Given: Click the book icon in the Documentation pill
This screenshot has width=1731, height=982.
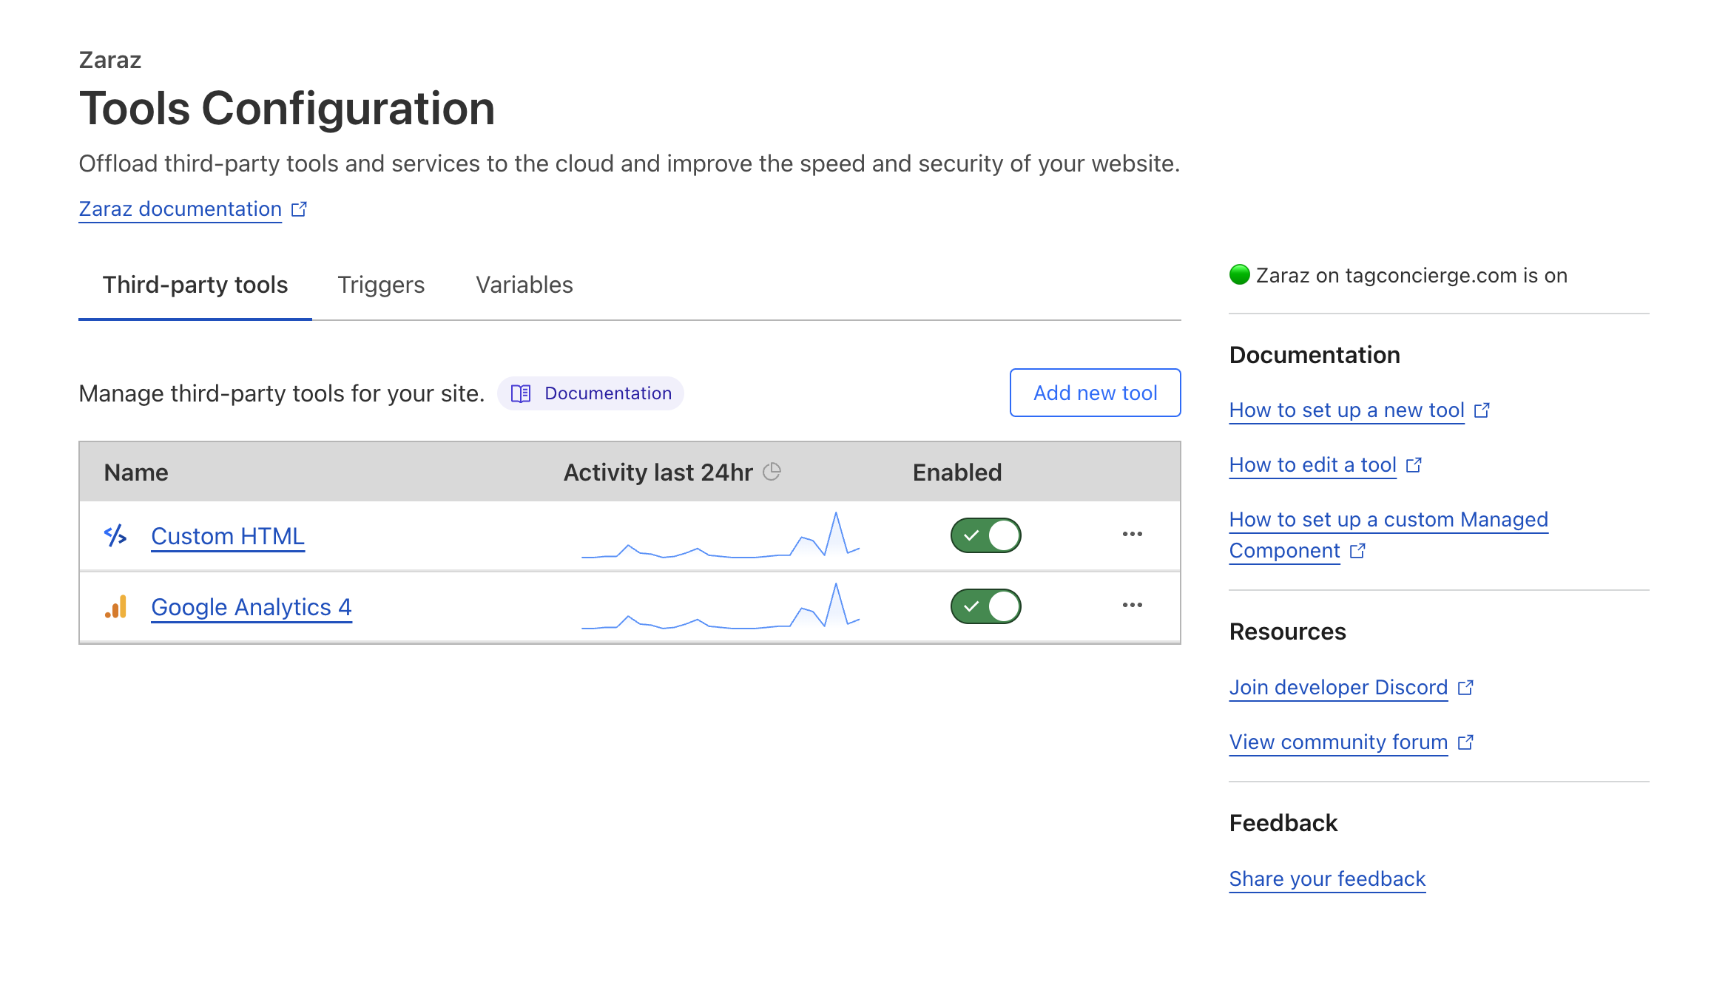Looking at the screenshot, I should 521,393.
